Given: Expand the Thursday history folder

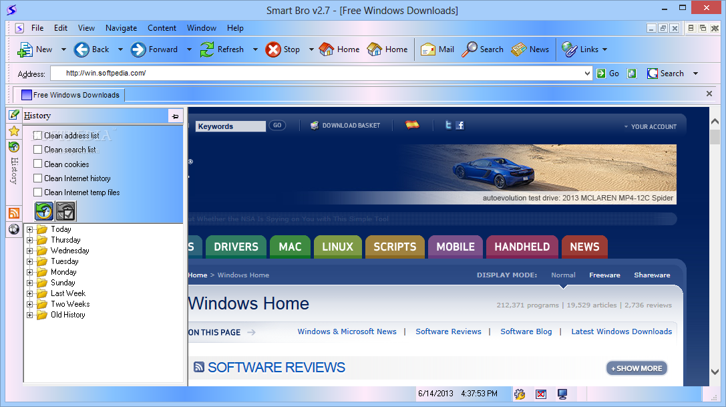Looking at the screenshot, I should (29, 240).
